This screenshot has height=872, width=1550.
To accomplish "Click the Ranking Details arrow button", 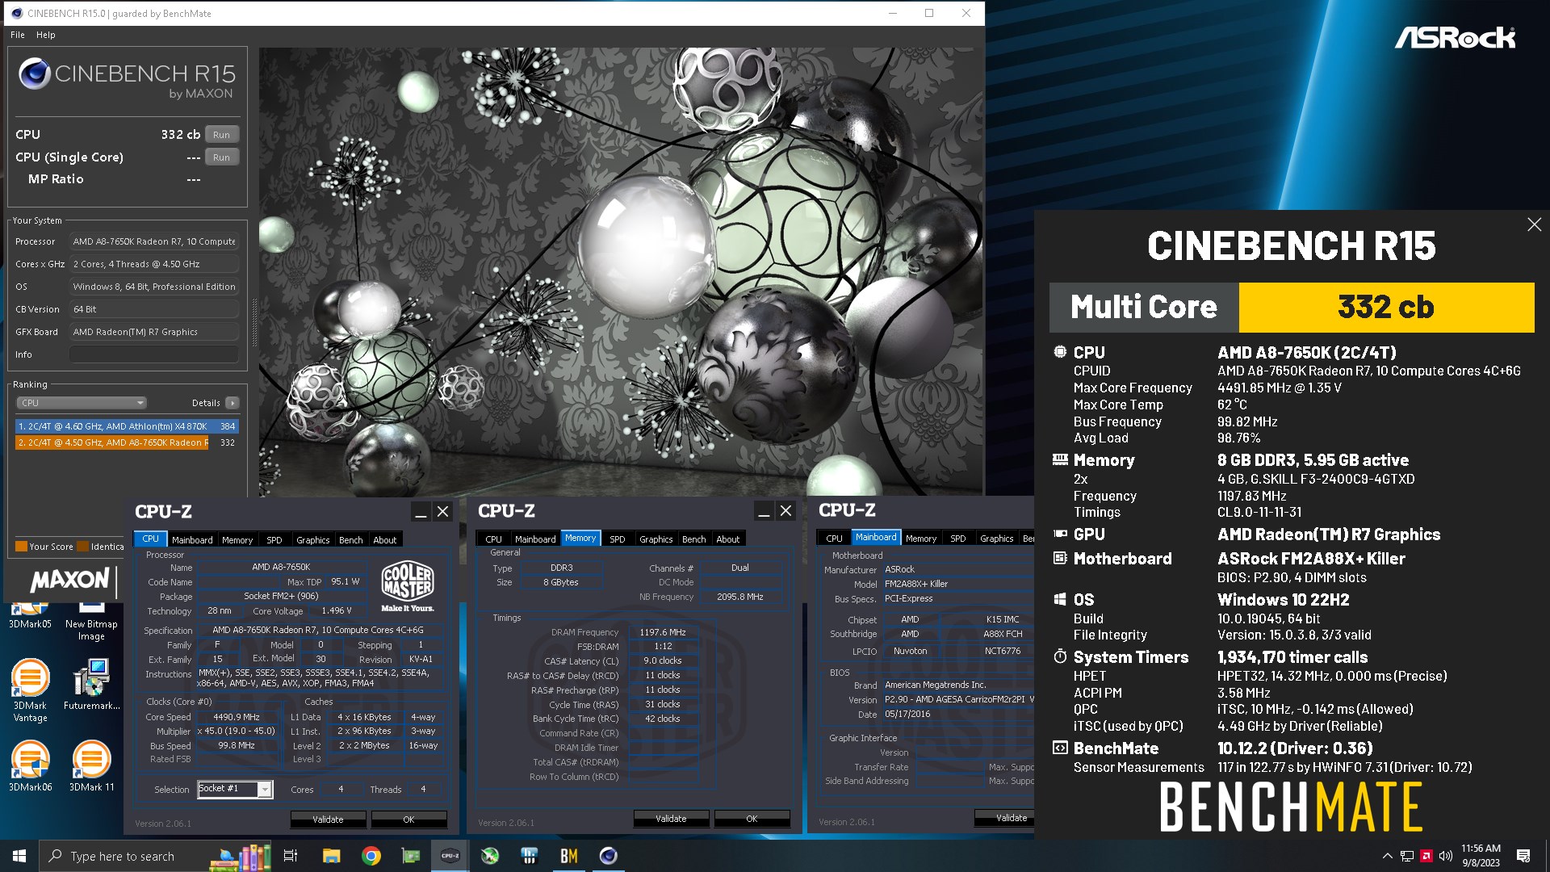I will coord(232,403).
